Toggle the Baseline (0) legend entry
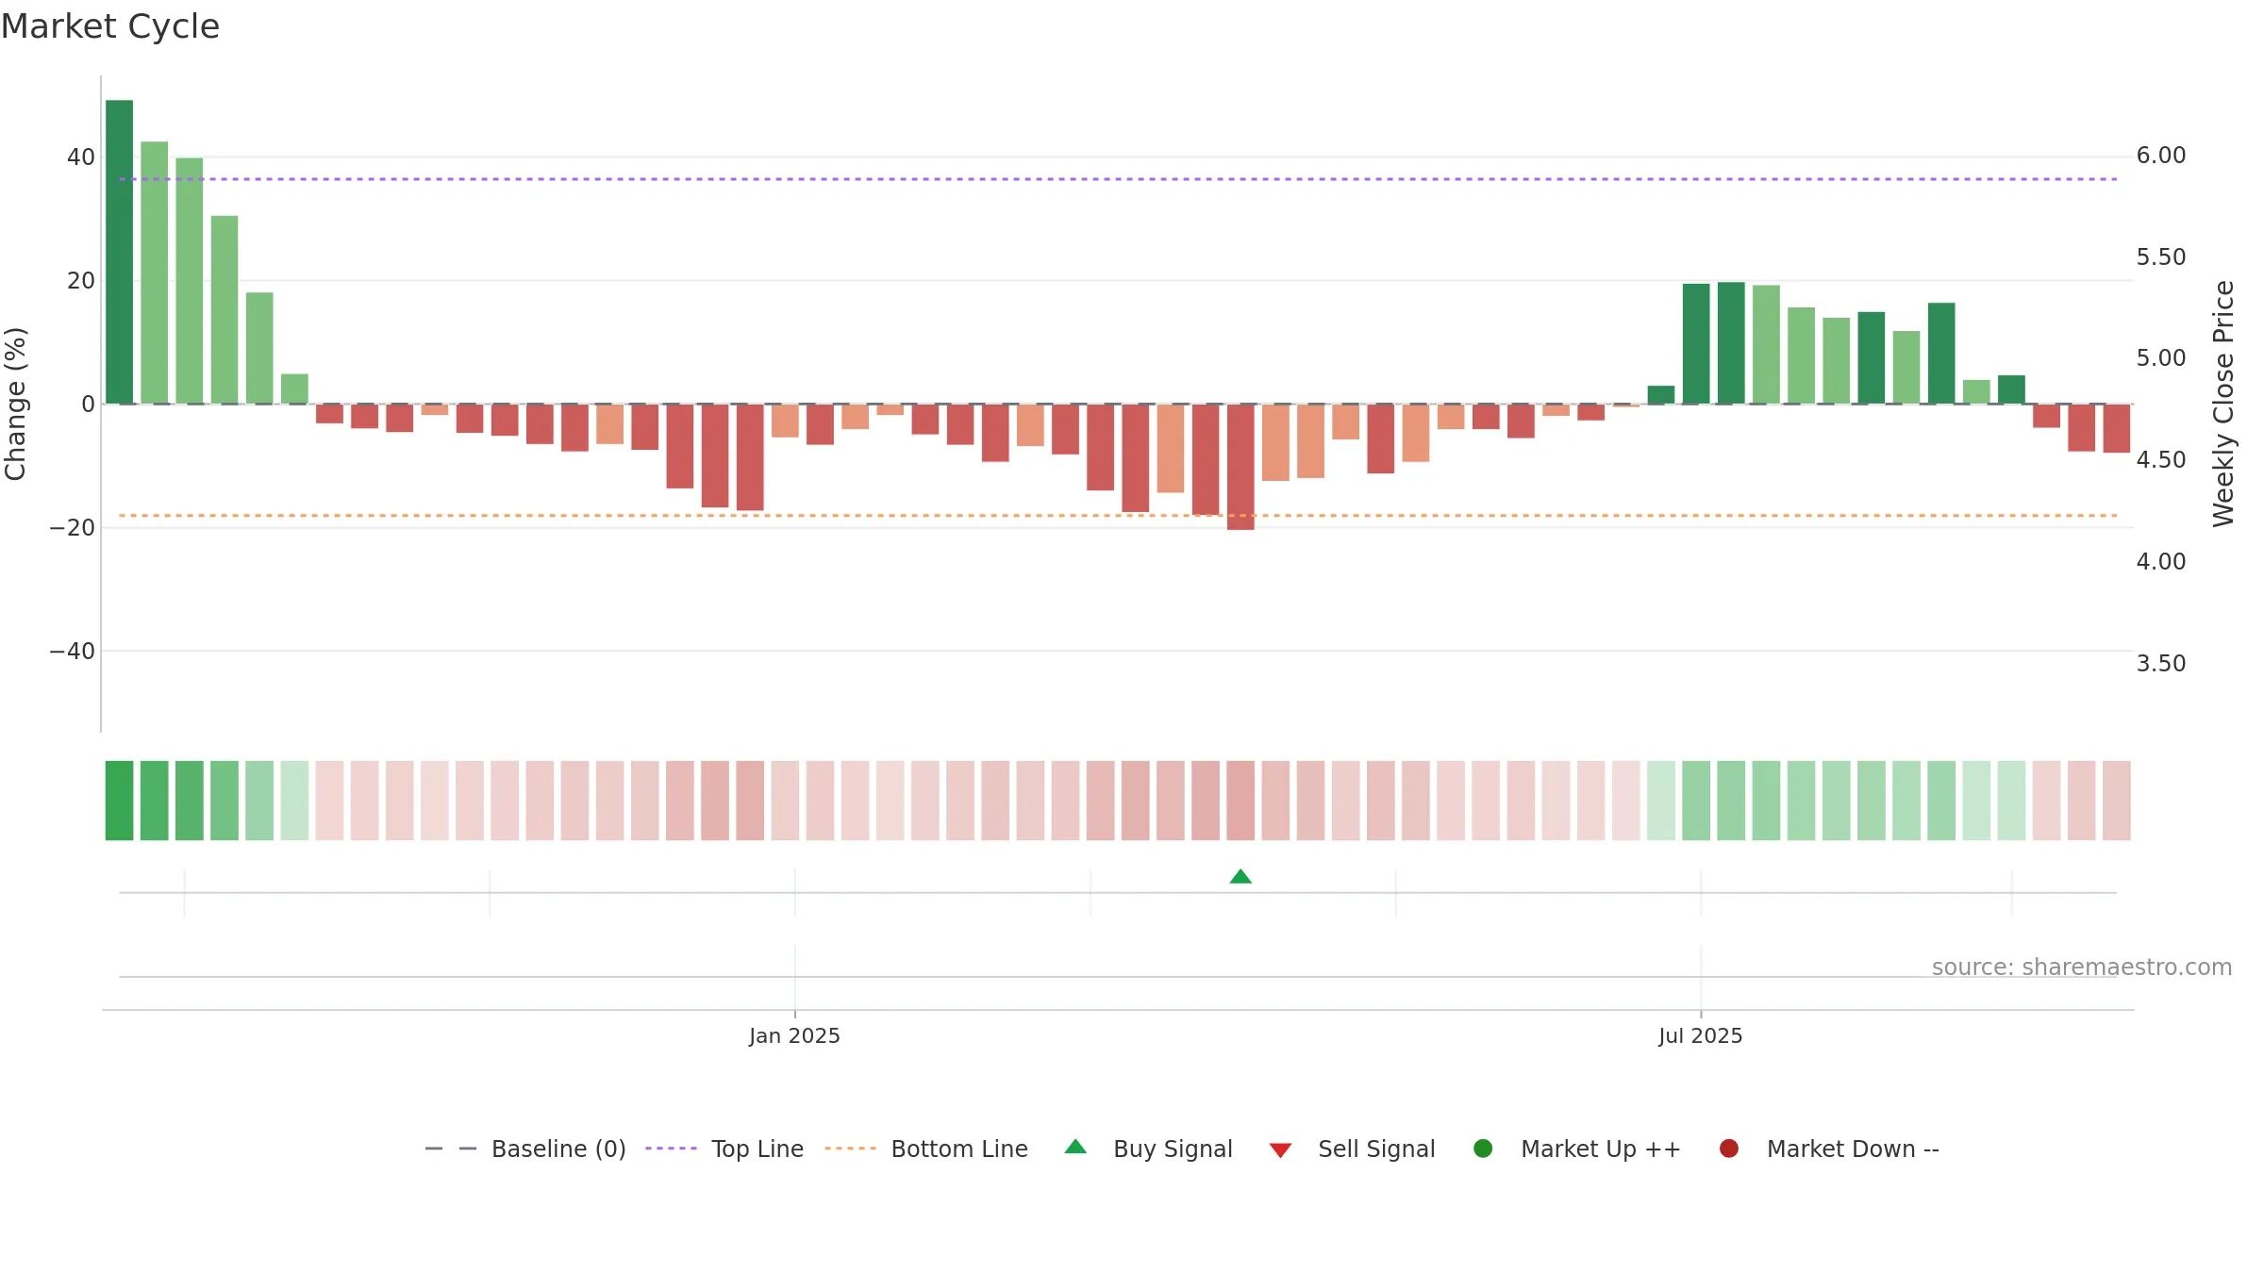 525,1149
